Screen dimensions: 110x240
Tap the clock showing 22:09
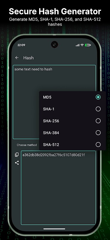click(21, 45)
